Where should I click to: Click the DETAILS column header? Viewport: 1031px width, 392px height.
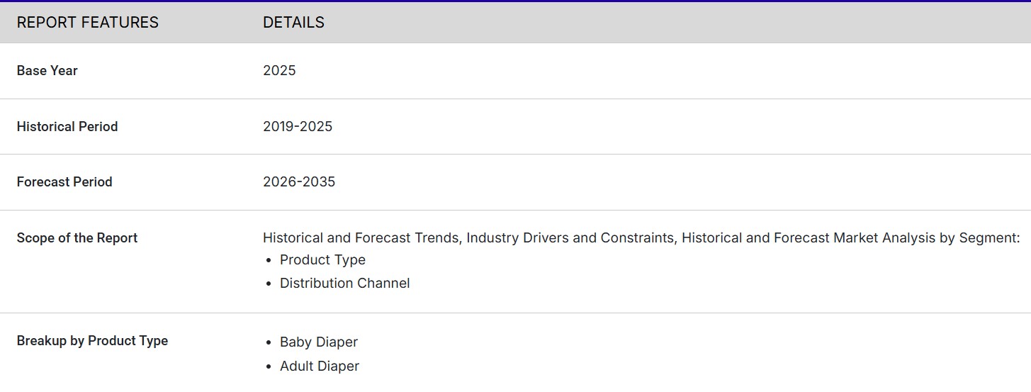[293, 23]
